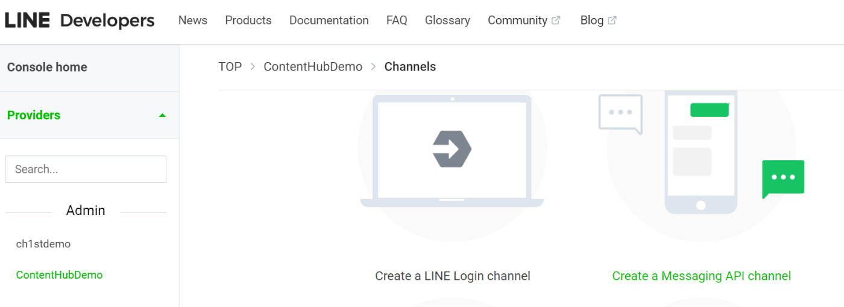This screenshot has width=844, height=307.
Task: Select the ch1stdemo provider
Action: (x=43, y=244)
